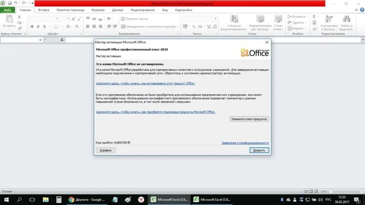Viewport: 365px width, 205px height.
Task: Open File Explorer from taskbar
Action: [46, 200]
